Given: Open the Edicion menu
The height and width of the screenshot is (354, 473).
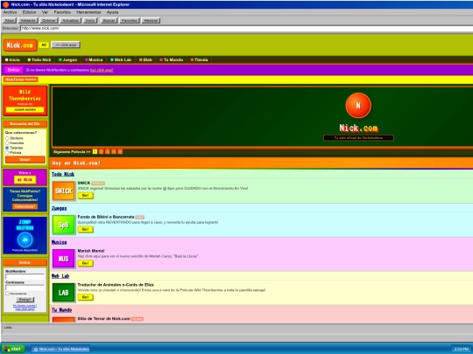Looking at the screenshot, I should click(x=29, y=12).
